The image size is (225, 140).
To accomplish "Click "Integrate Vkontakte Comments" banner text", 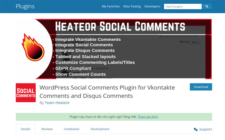I will [x=88, y=39].
